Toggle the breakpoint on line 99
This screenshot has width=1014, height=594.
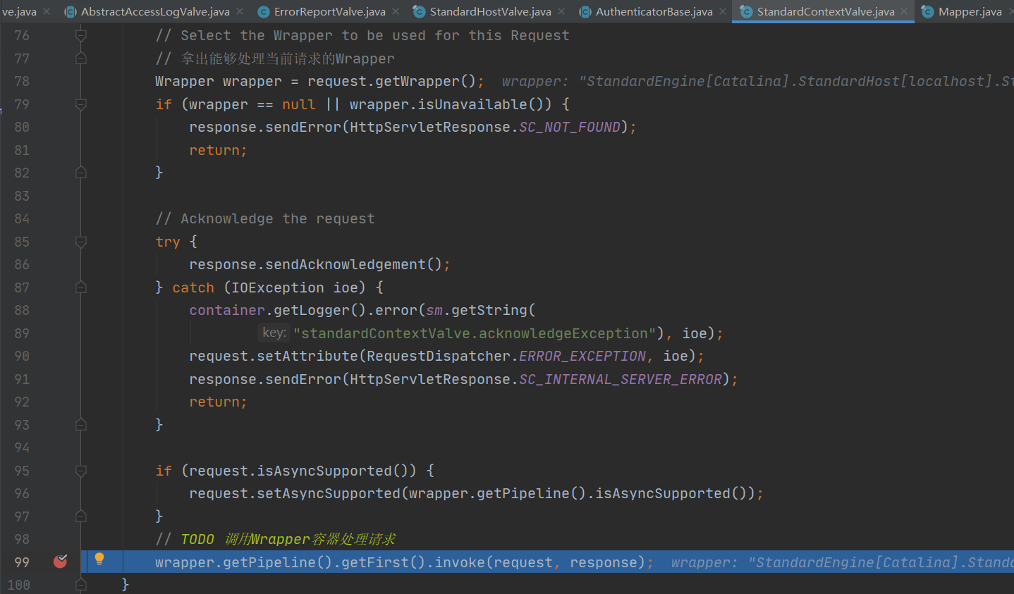click(61, 562)
